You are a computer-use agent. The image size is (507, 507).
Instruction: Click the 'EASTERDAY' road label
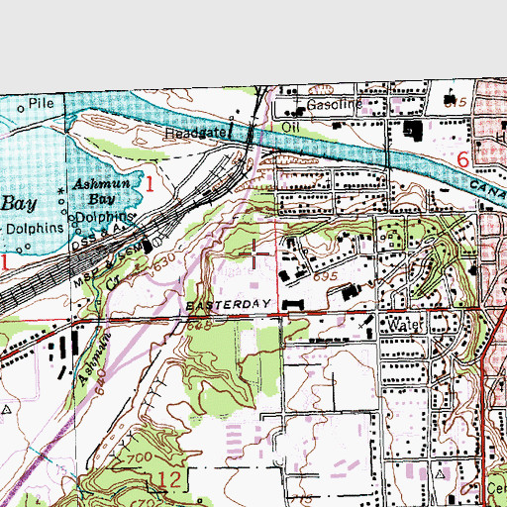point(229,304)
